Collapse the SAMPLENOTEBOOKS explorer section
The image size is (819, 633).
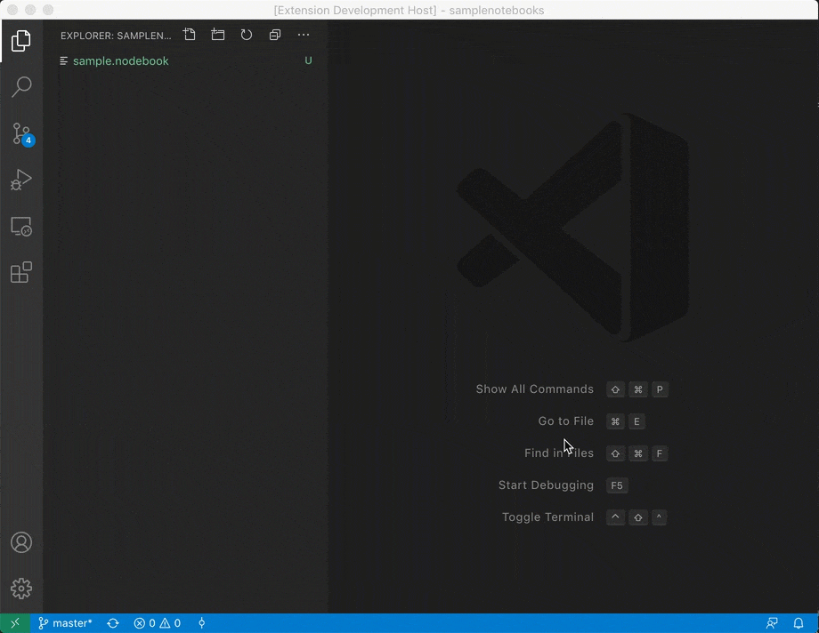[x=116, y=36]
